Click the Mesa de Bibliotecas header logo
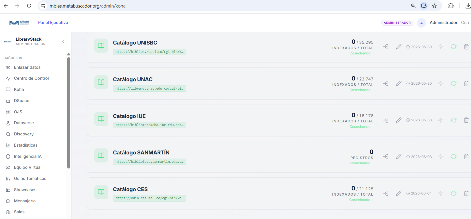The image size is (471, 219). 19,23
